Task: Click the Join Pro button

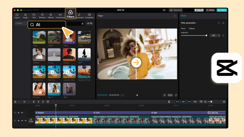Action: (199, 10)
